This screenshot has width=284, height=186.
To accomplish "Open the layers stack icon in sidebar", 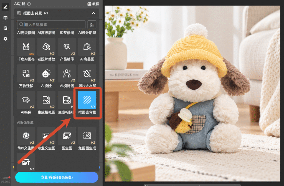I will [x=6, y=17].
